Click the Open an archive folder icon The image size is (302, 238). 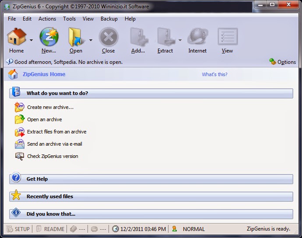[x=20, y=119]
